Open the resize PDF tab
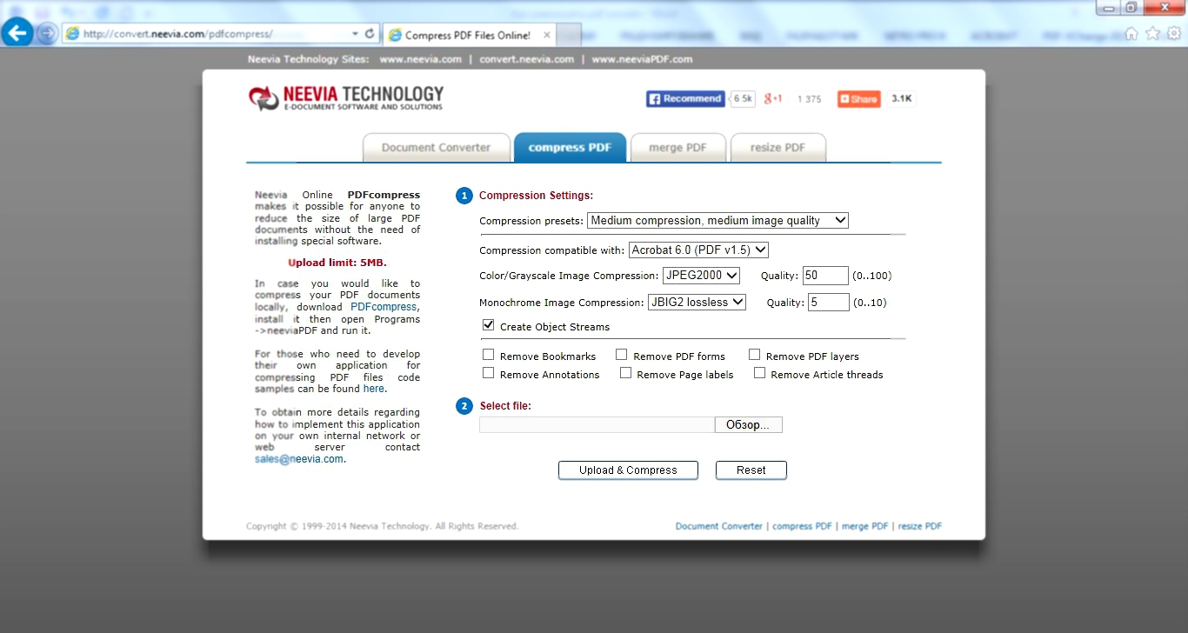 click(x=778, y=147)
